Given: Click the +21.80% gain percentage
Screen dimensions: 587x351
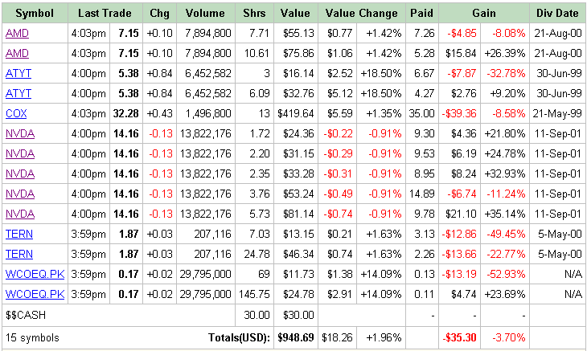Looking at the screenshot, I should pos(505,134).
